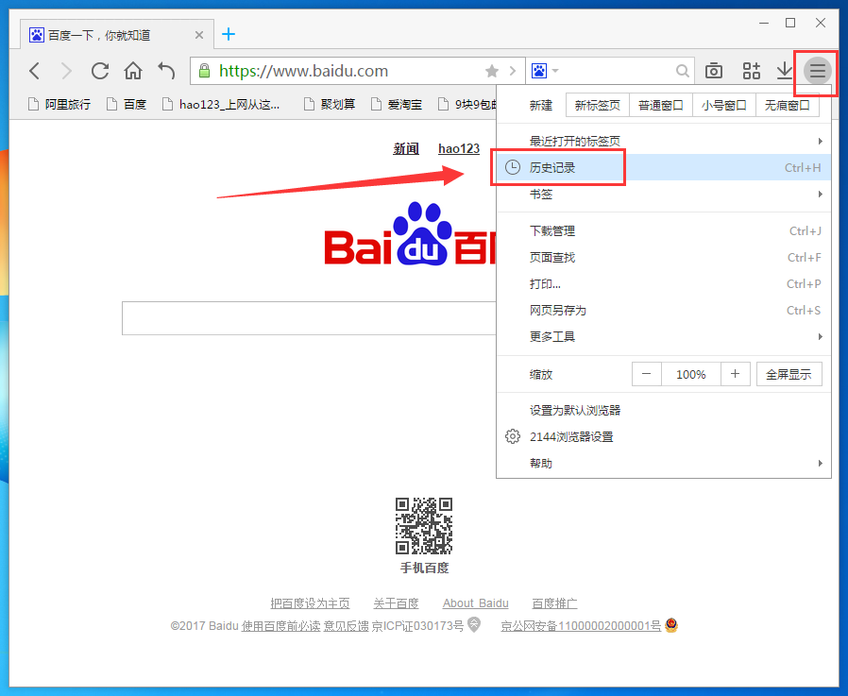Choose 下载管理 in the menu
The width and height of the screenshot is (848, 696).
click(552, 230)
